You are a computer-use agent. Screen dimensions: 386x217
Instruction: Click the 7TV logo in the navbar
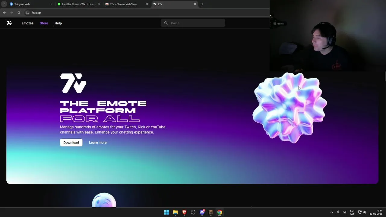tap(9, 23)
